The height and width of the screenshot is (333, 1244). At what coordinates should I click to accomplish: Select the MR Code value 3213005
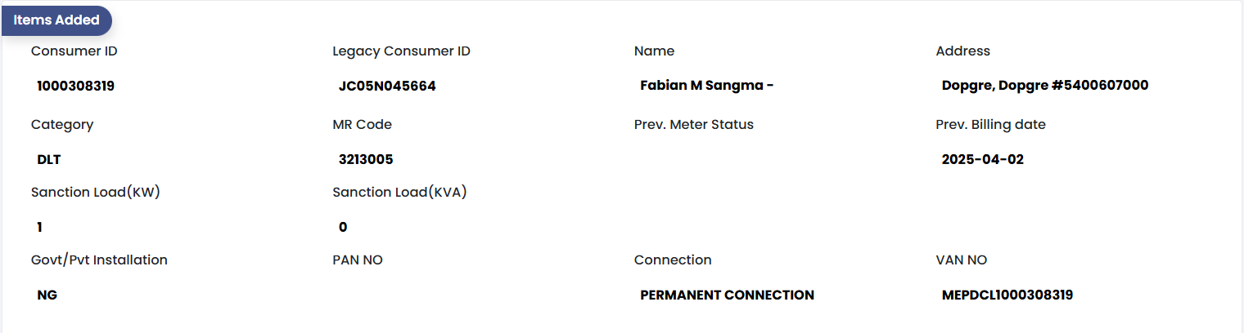click(x=366, y=160)
